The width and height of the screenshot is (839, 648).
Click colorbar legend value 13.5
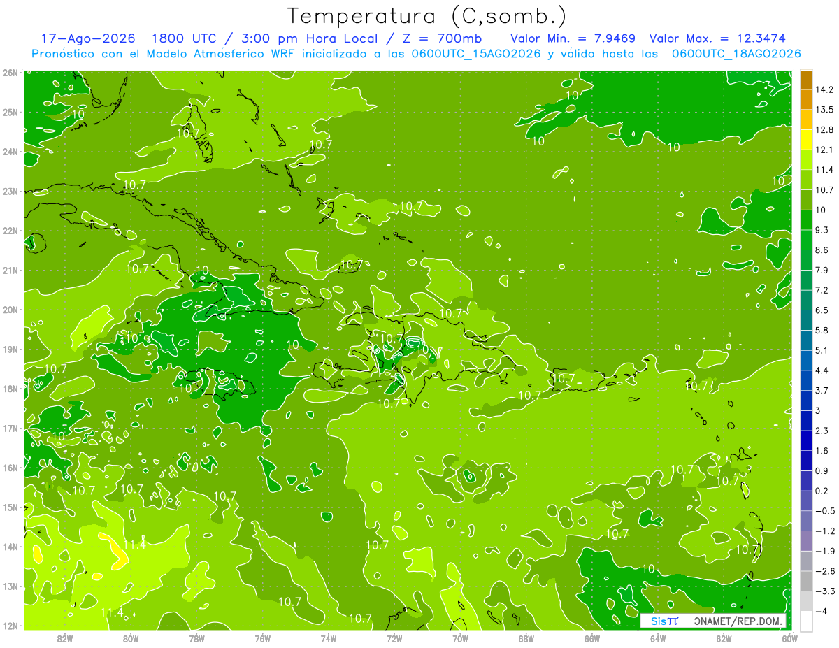coord(825,110)
